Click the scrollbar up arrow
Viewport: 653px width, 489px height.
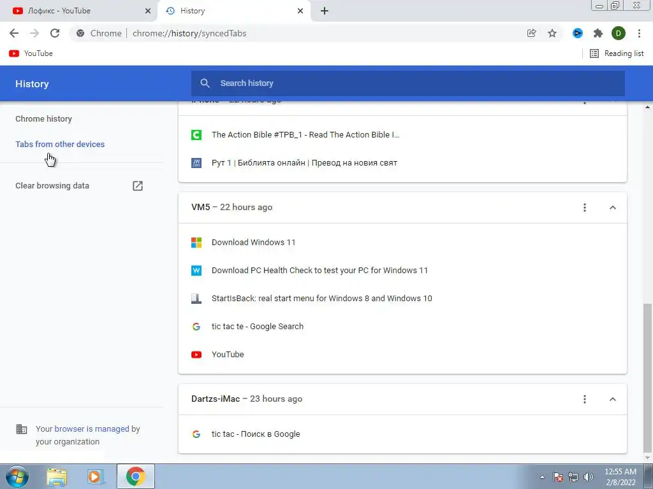(647, 107)
